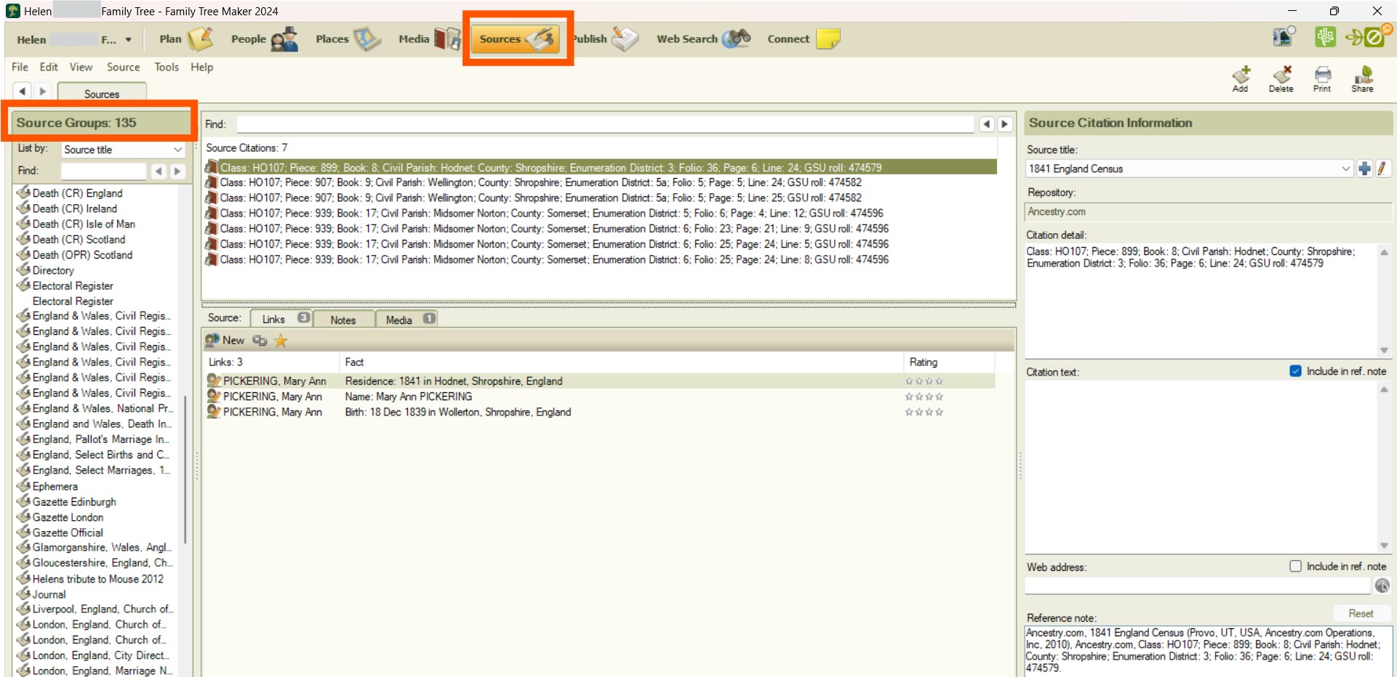Open the Tools menu

[x=166, y=67]
